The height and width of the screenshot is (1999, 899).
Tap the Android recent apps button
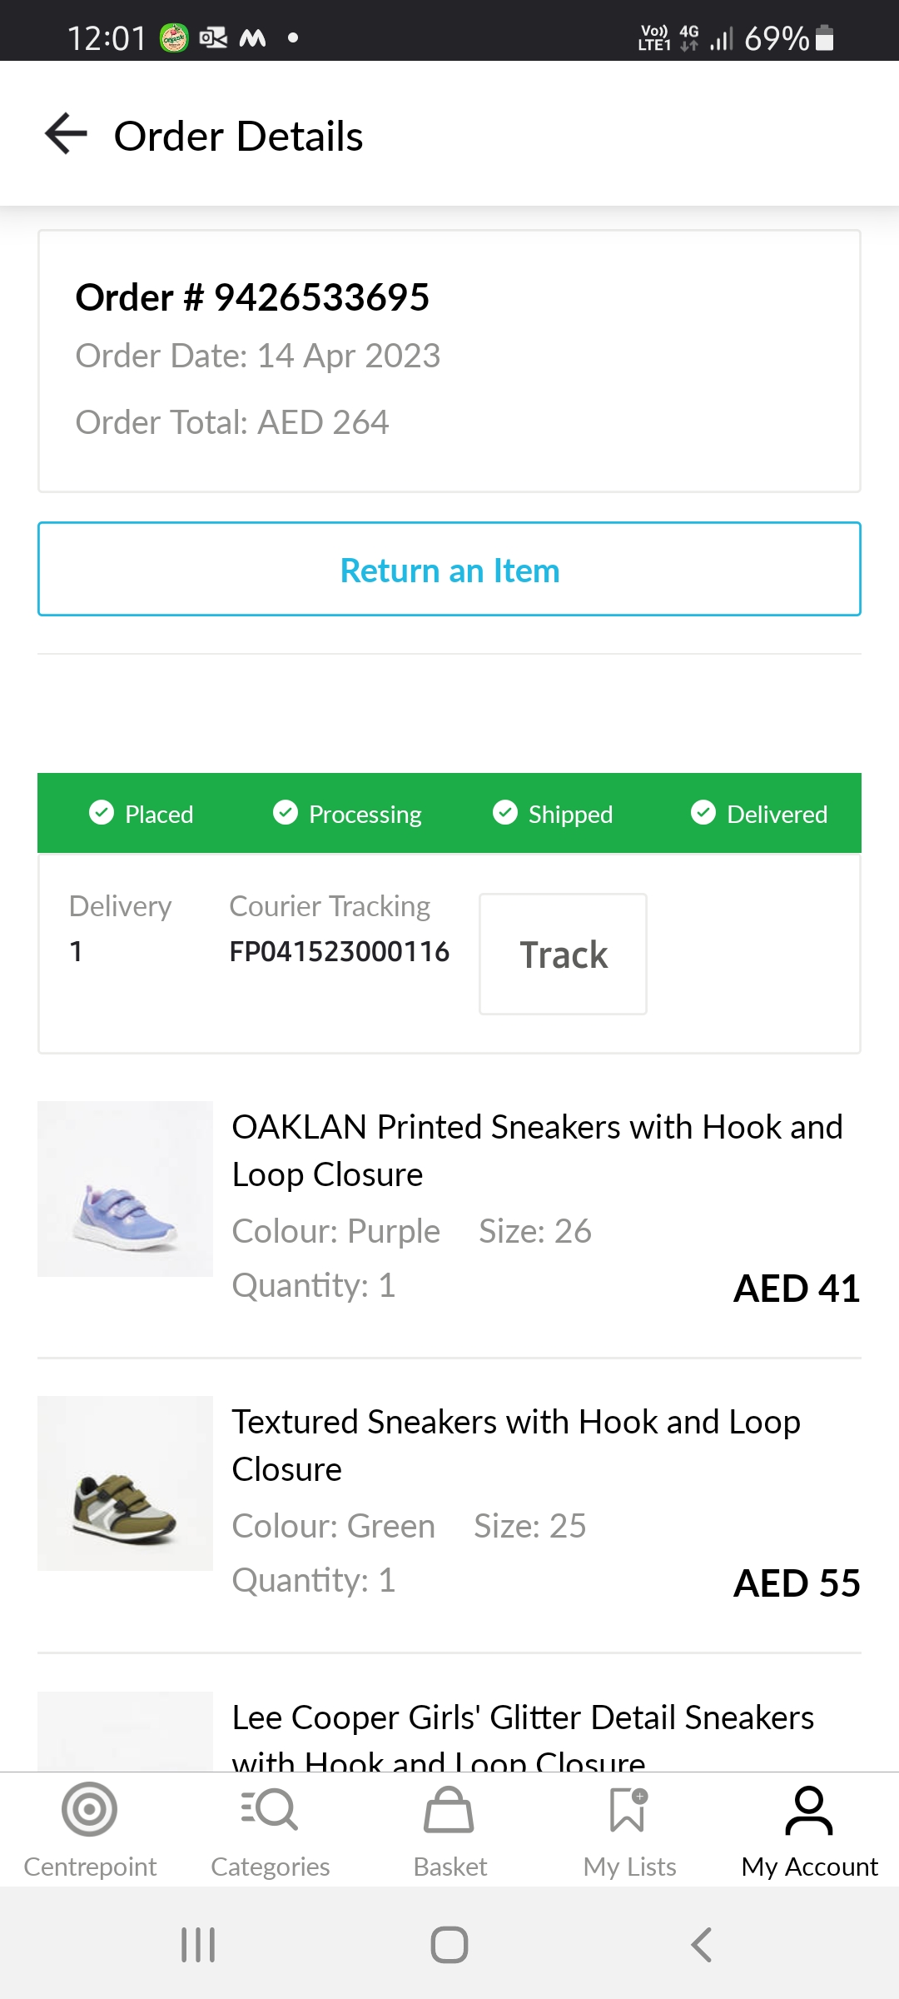[198, 1945]
